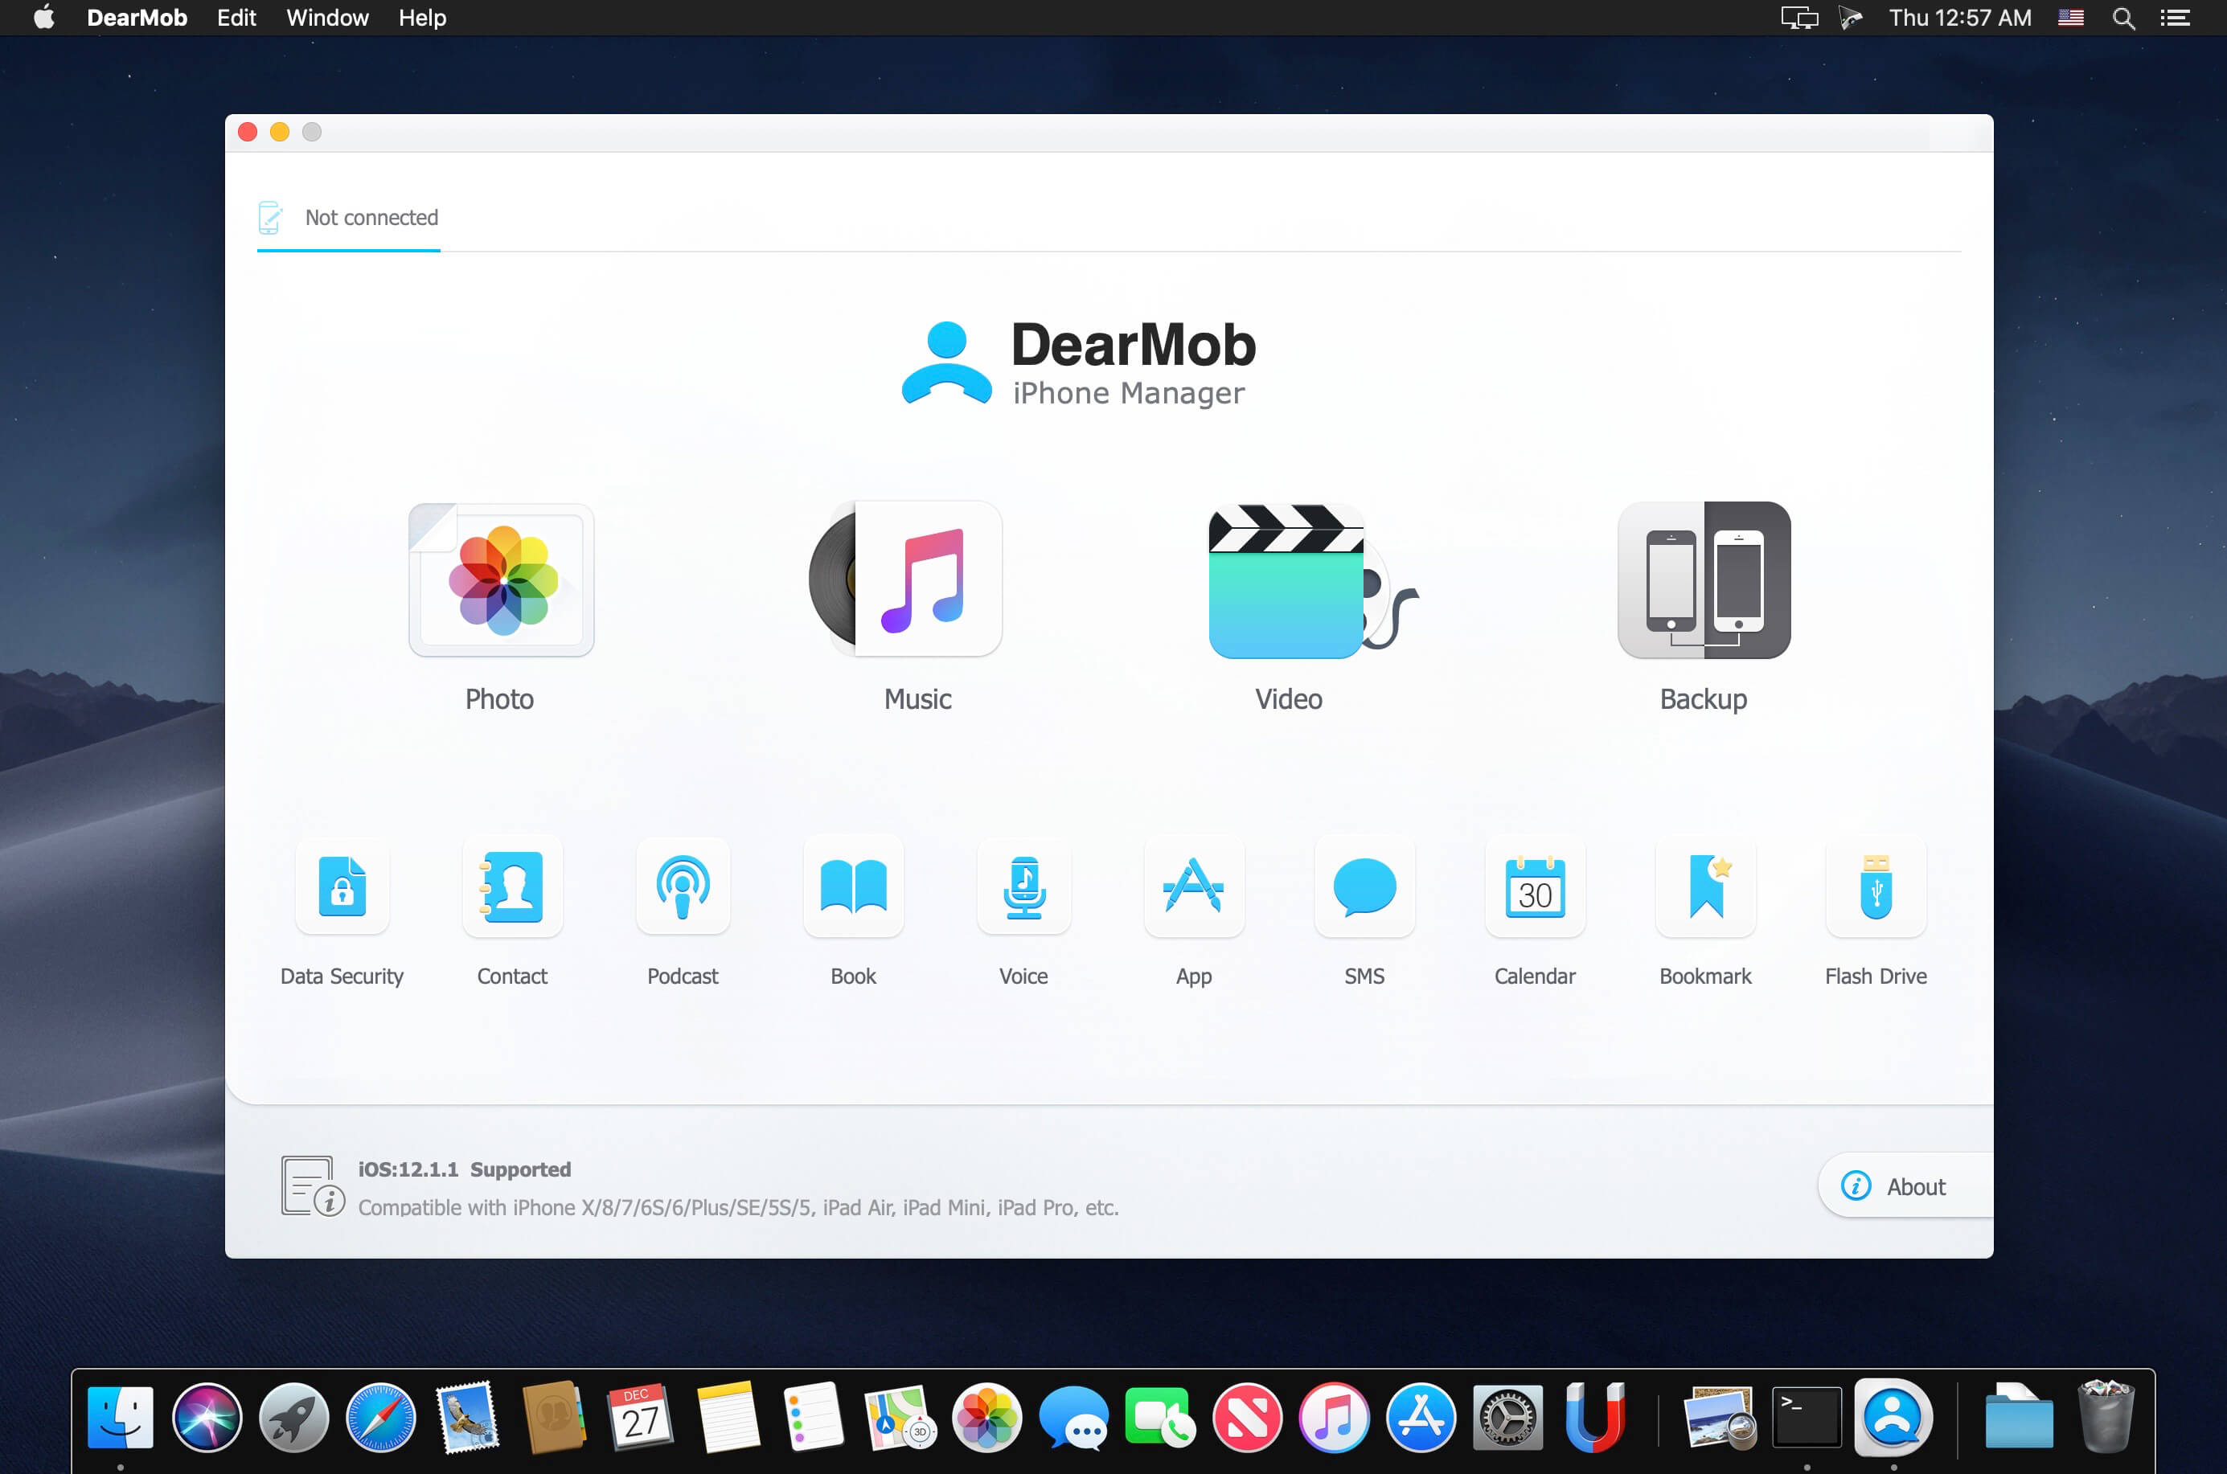This screenshot has height=1474, width=2227.
Task: Open the Window menu
Action: point(327,18)
